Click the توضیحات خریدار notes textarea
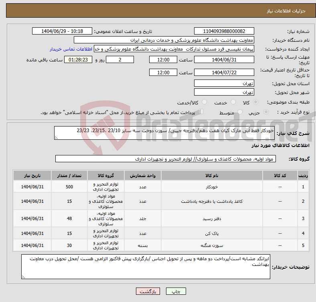Viewport: 316px width, 302px height. pos(146,267)
